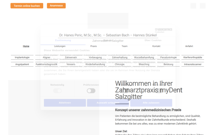
Task: Click the Usercentrics Cookiebot logo
Action: click(163, 31)
